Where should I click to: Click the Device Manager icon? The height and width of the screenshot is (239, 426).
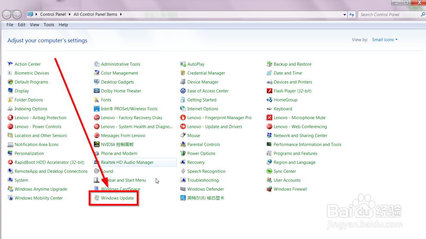point(183,82)
